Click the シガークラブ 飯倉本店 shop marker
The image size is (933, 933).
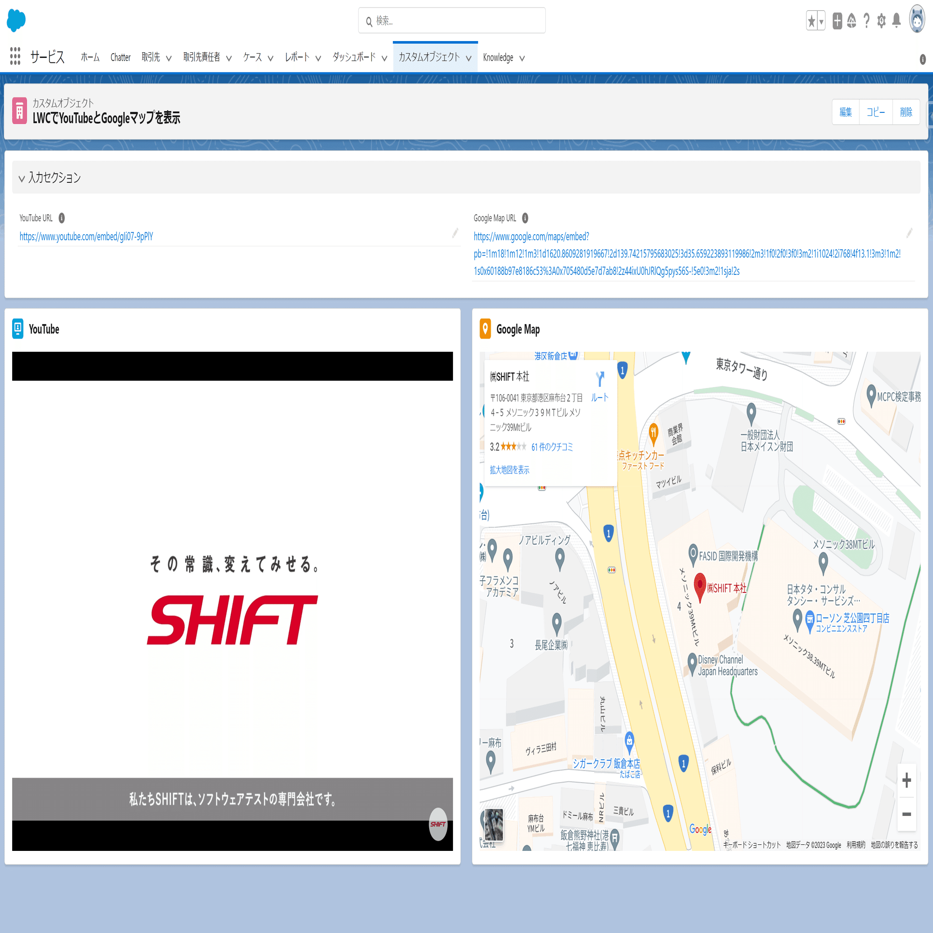tap(629, 743)
